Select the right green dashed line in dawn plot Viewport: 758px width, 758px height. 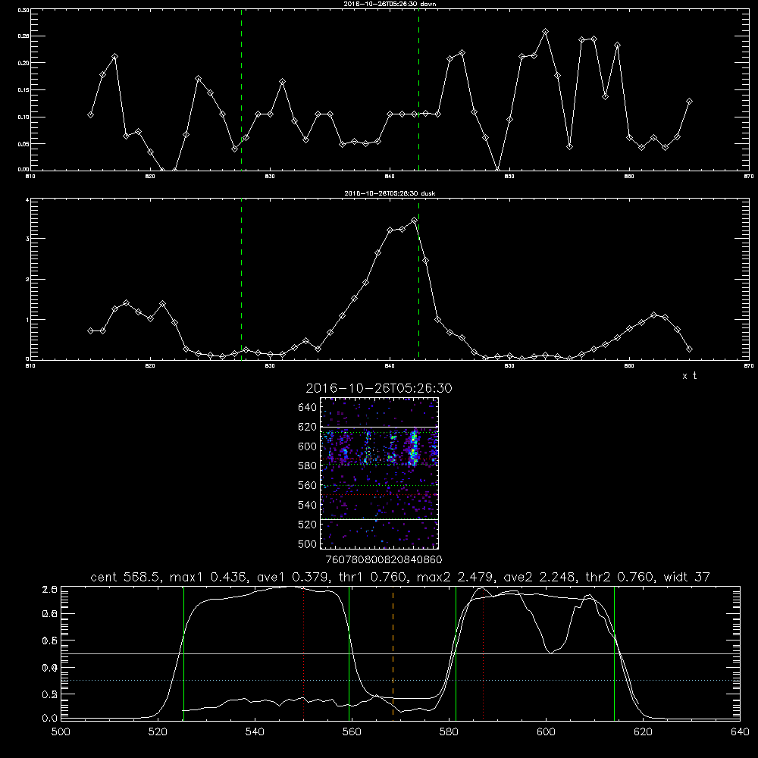418,89
